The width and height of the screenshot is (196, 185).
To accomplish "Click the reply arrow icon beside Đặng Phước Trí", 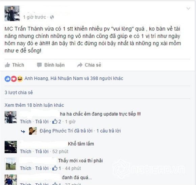I will pos(23,131).
